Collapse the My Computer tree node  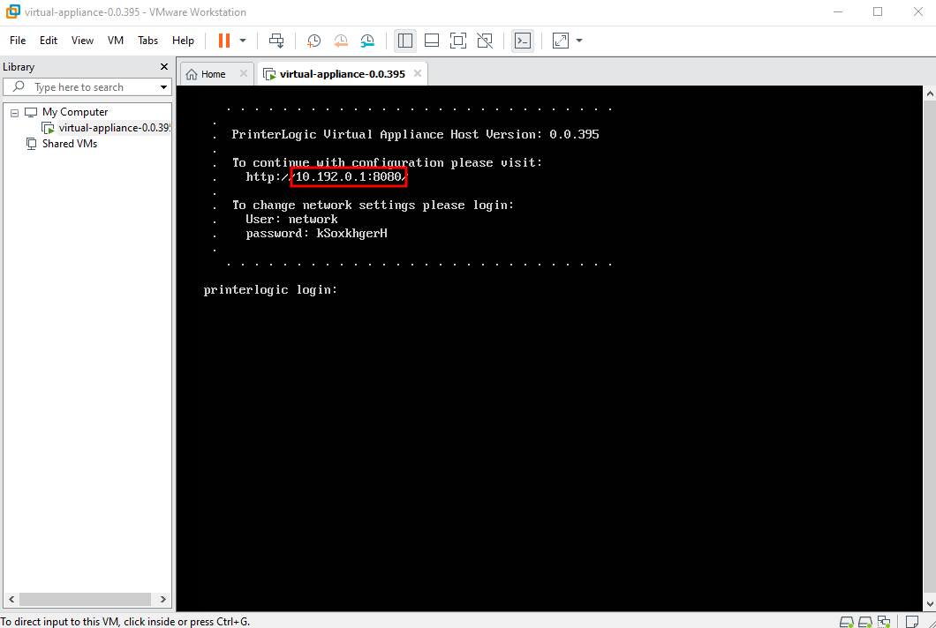13,111
